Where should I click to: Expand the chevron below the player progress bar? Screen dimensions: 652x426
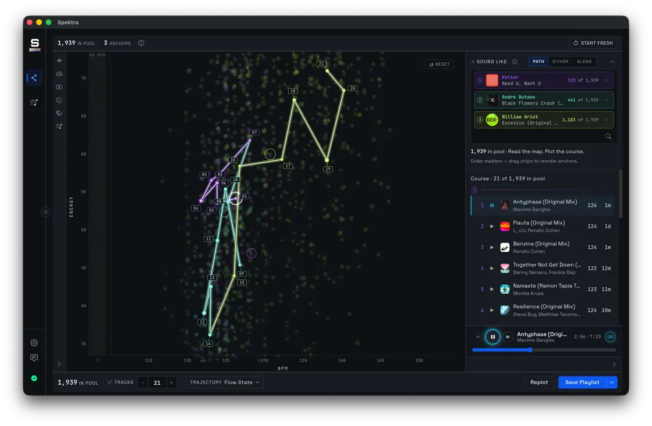pyautogui.click(x=614, y=364)
